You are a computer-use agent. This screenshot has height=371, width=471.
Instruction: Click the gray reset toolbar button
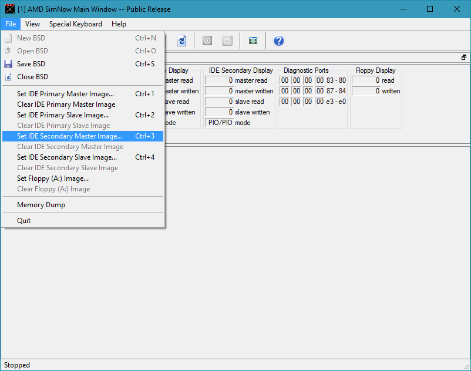click(207, 41)
